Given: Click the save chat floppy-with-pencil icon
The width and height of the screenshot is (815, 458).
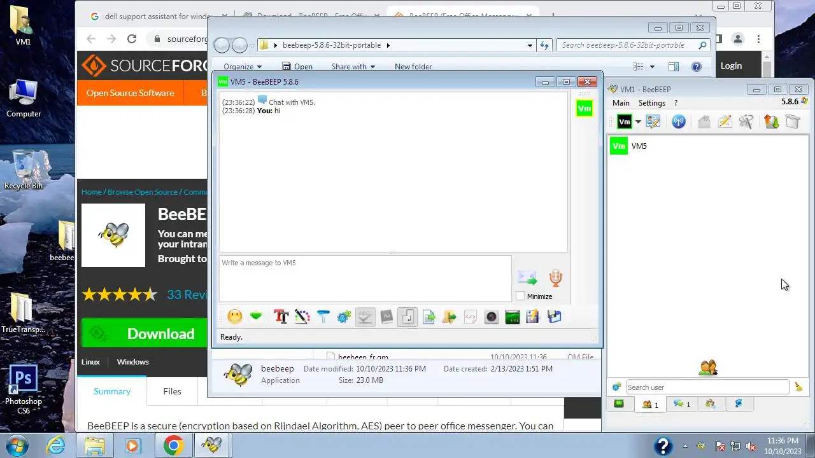Looking at the screenshot, I should click(x=533, y=316).
